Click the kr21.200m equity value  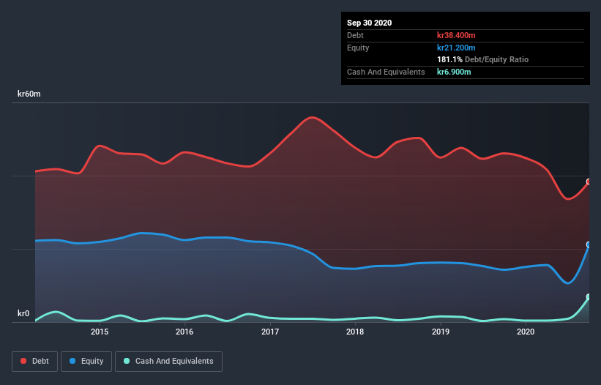[x=456, y=48]
